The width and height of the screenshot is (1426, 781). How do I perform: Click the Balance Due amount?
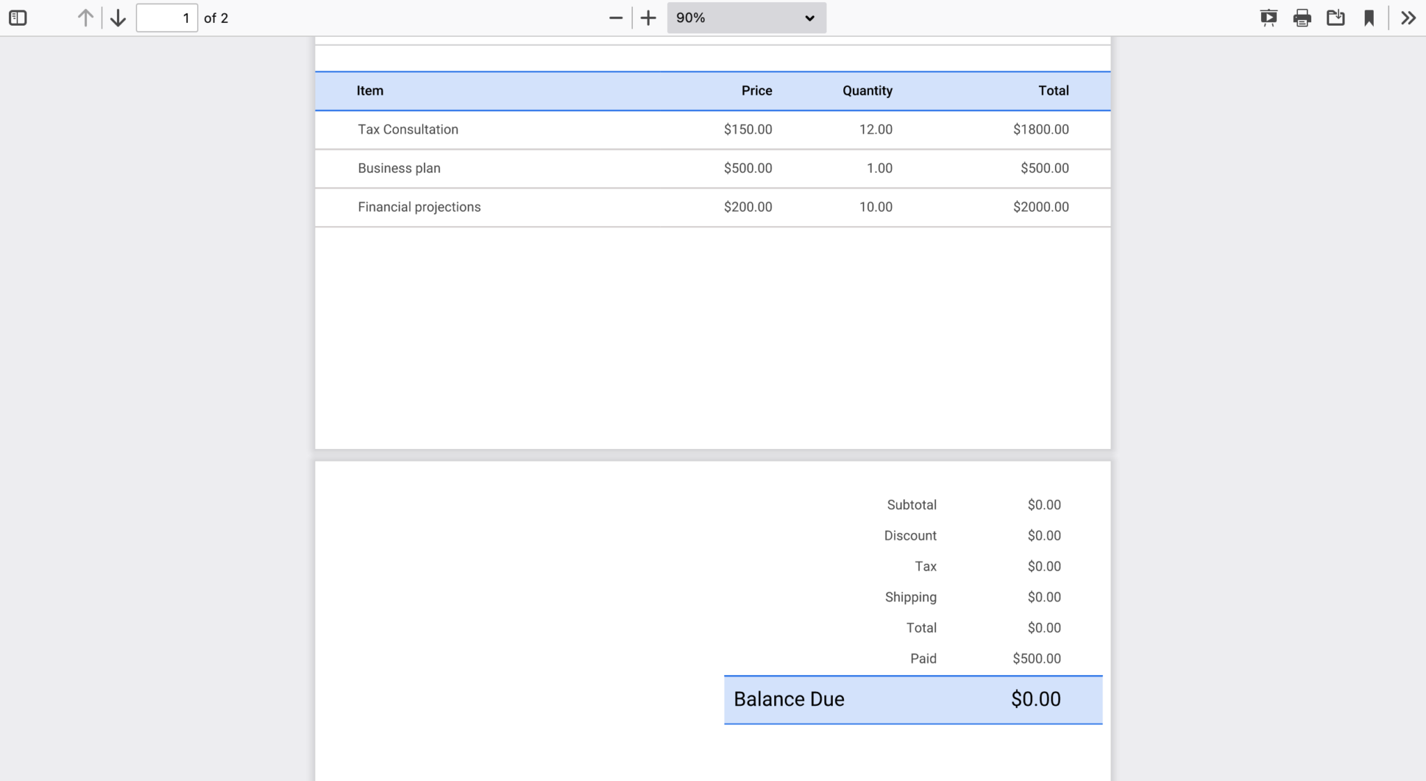coord(1036,699)
